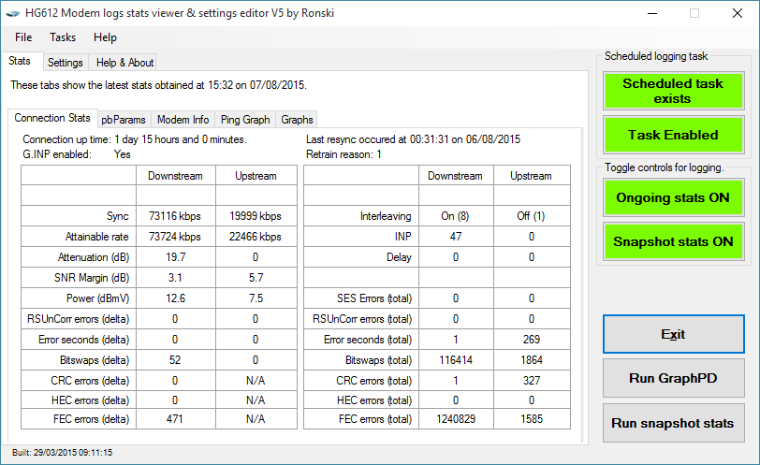
Task: Click the SNR Margin (dB) label
Action: (92, 278)
